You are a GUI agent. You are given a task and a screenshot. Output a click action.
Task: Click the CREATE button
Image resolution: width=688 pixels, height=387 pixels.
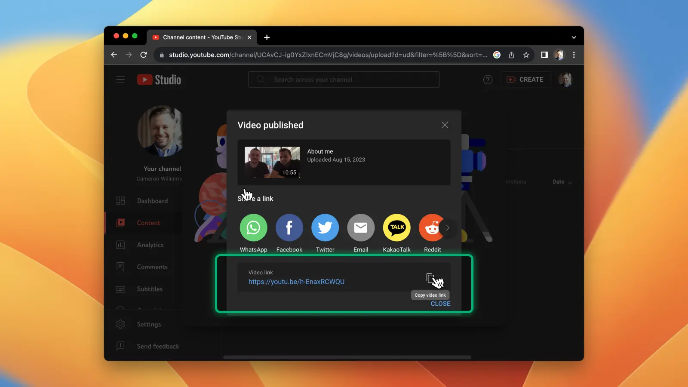pos(525,80)
